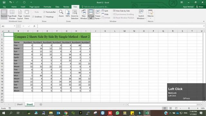This screenshot has width=206, height=116.
Task: Select row 10 header
Action: pos(2,63)
